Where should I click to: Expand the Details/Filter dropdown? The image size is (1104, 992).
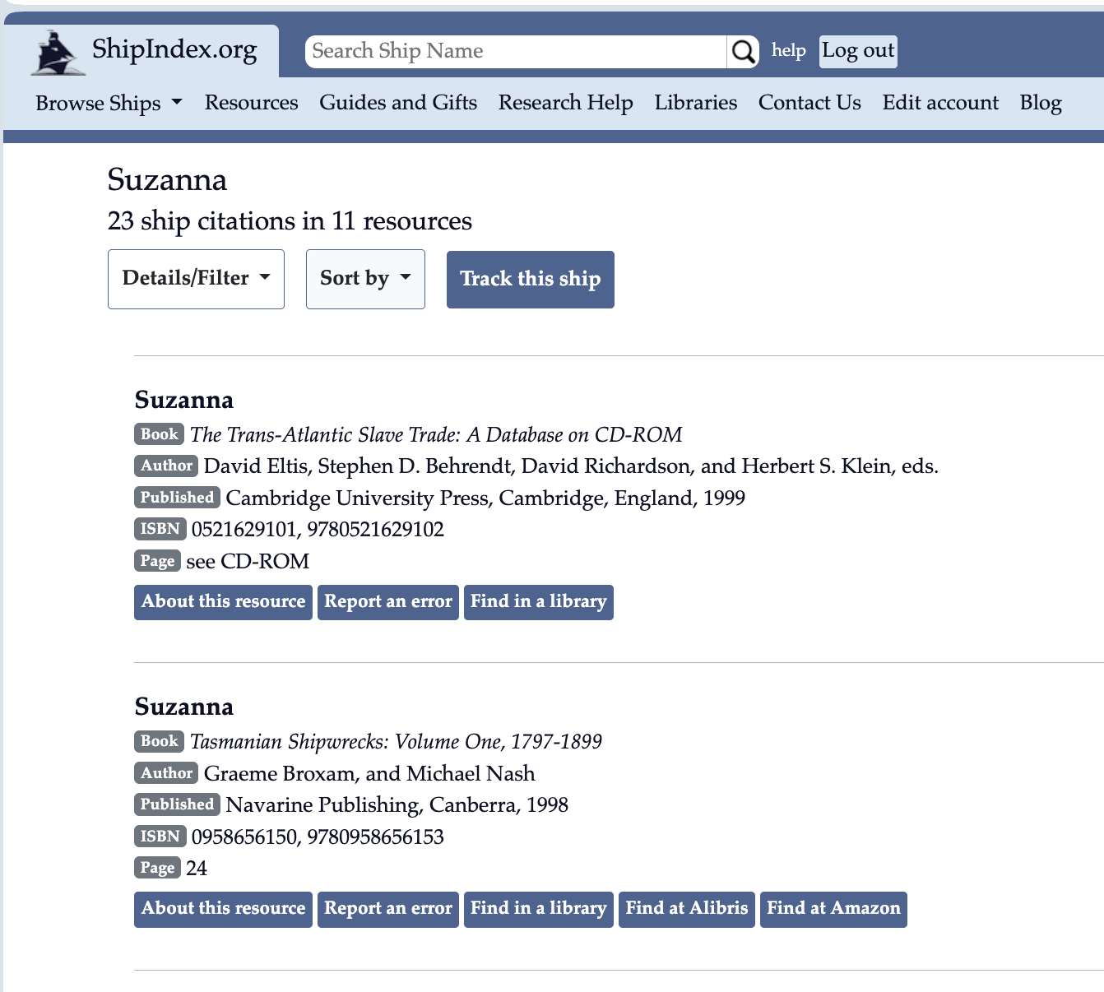196,279
